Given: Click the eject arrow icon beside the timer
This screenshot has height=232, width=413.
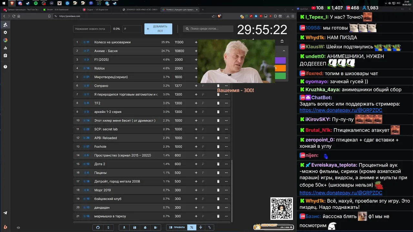Looking at the screenshot, I should 282,41.
